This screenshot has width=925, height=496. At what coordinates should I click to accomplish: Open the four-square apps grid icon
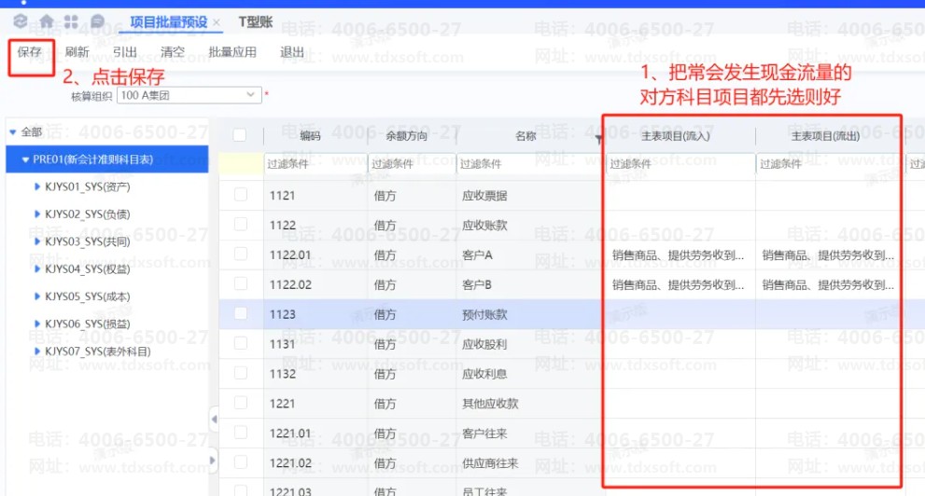[71, 21]
